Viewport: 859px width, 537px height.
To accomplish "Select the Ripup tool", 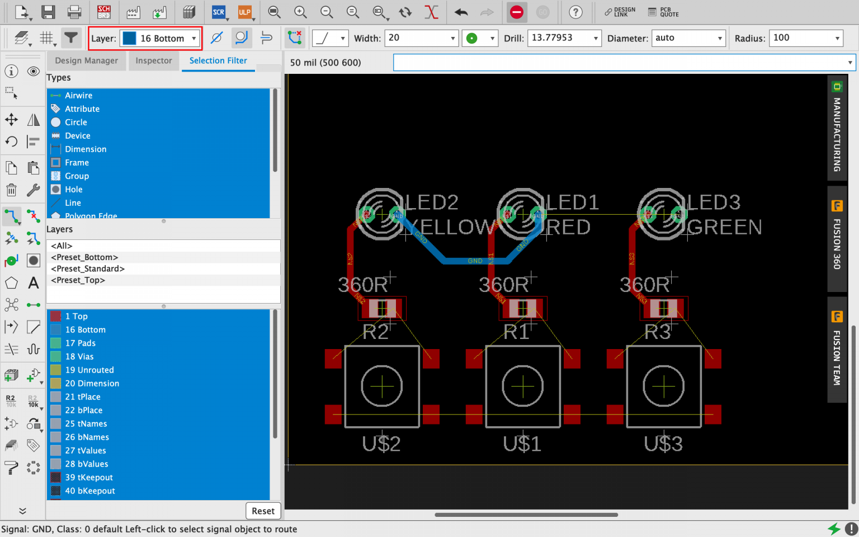I will pos(34,216).
